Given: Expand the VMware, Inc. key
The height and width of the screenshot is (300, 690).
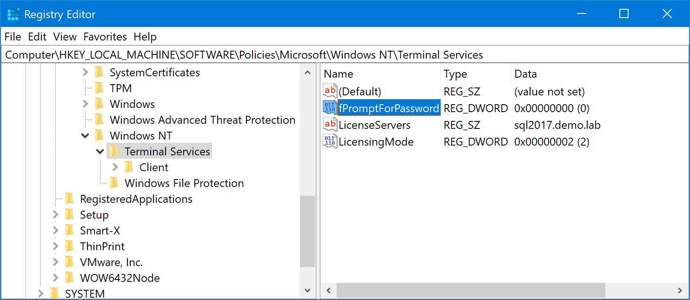Looking at the screenshot, I should (x=56, y=262).
